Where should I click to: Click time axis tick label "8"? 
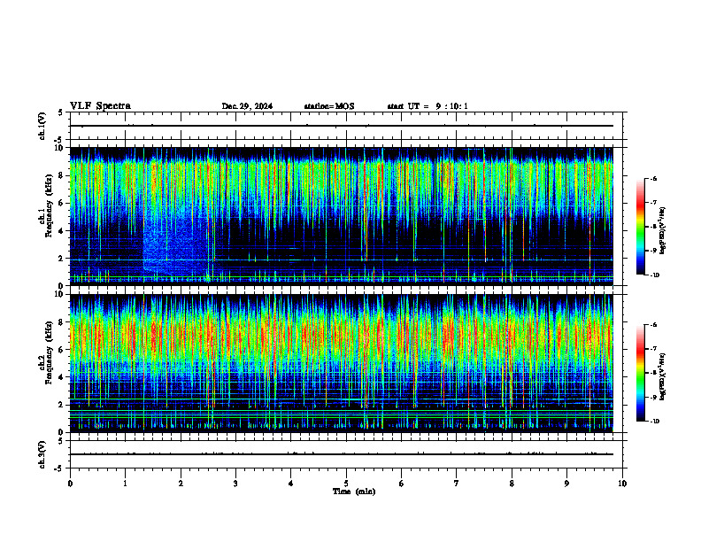point(512,484)
